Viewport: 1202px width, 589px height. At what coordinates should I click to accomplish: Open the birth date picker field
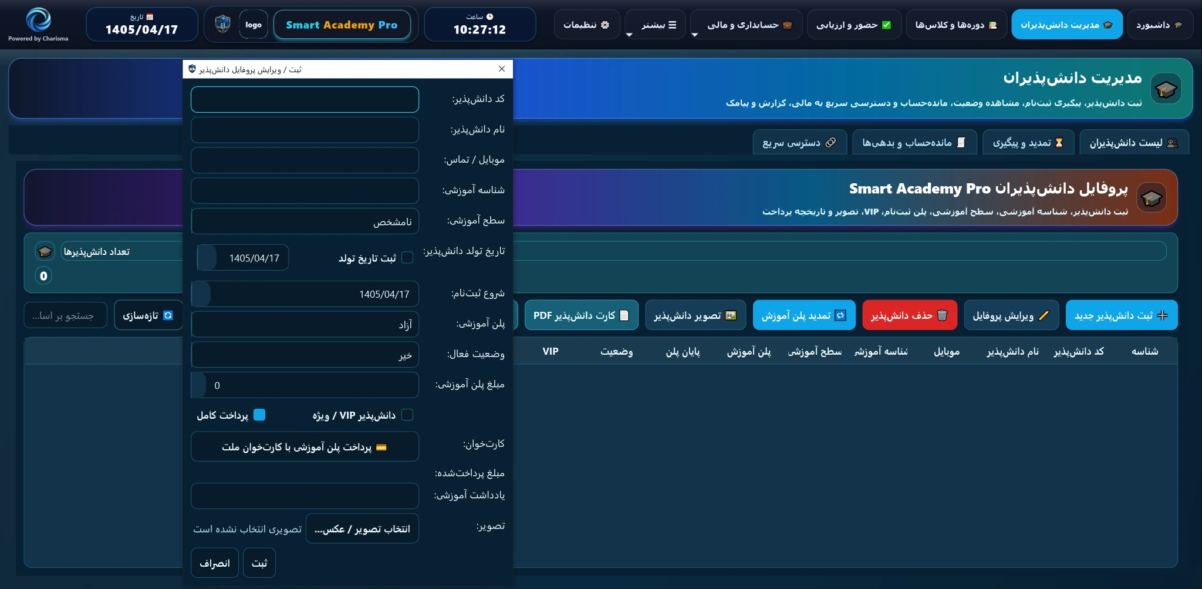(x=242, y=258)
